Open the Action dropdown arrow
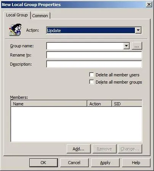The image size is (154, 171). point(138,31)
